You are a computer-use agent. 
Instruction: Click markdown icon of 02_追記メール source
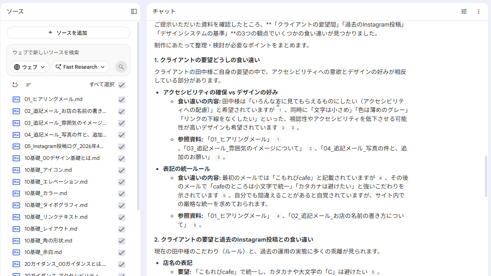[16, 111]
